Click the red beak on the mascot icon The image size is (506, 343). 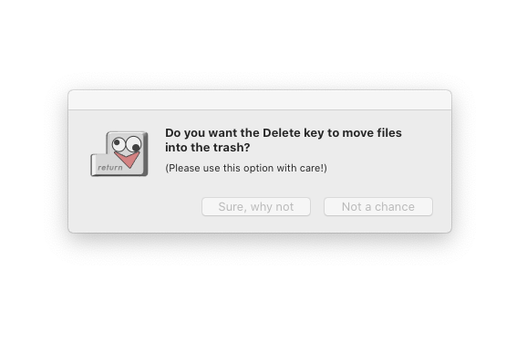128,160
